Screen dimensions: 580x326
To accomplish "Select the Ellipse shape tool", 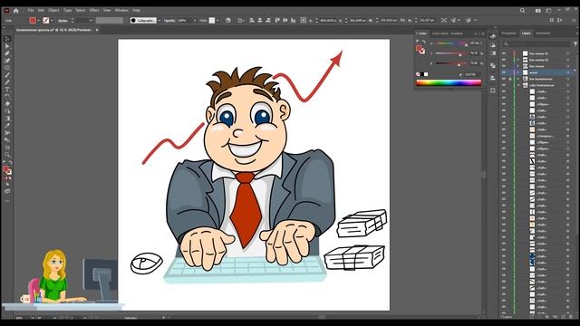I will [x=7, y=68].
